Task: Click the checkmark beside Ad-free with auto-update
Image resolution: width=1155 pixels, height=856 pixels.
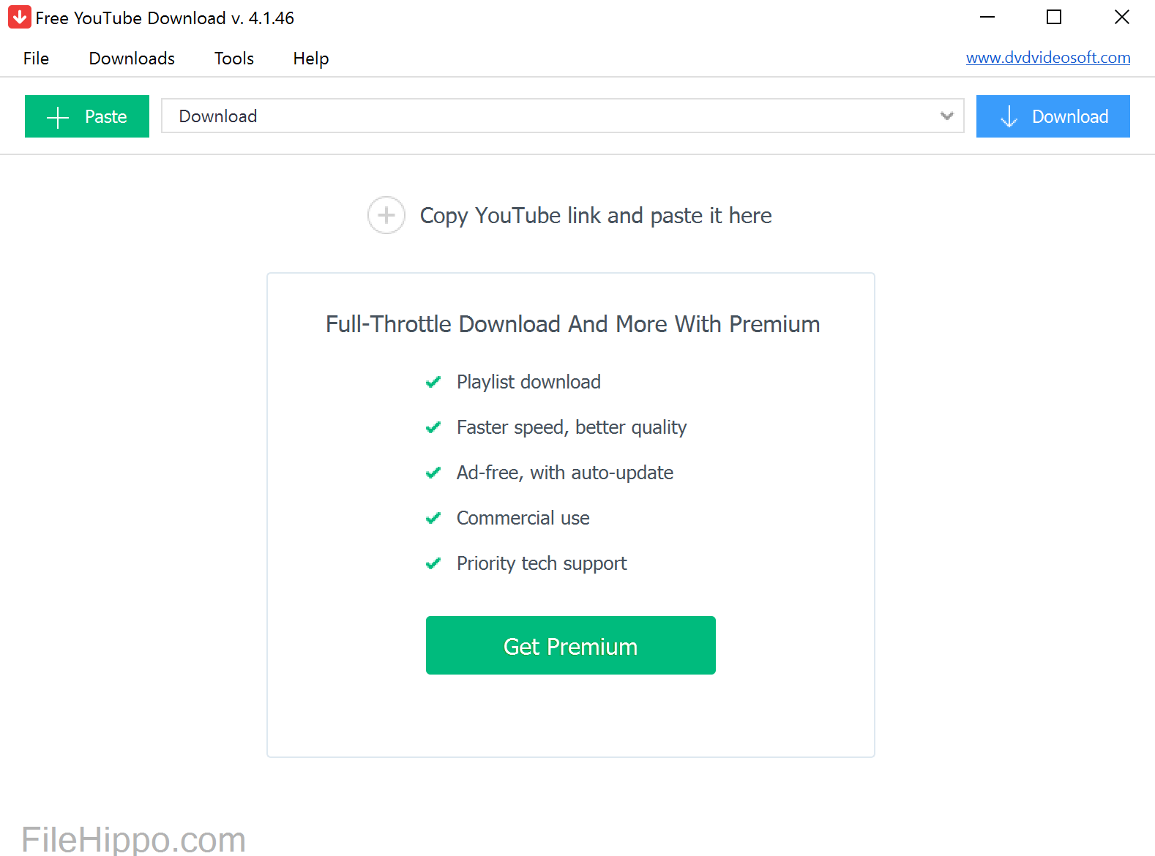Action: [433, 473]
